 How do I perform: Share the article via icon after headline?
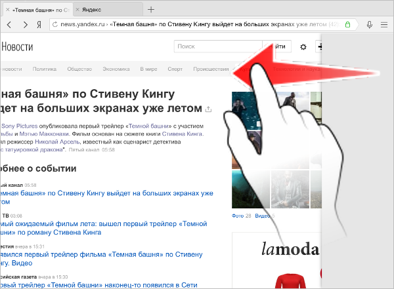coord(208,109)
